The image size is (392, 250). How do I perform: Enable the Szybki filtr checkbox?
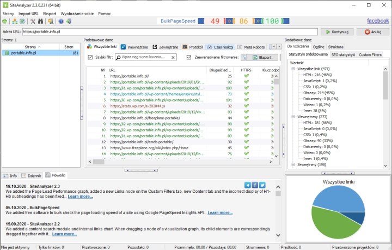pos(90,57)
